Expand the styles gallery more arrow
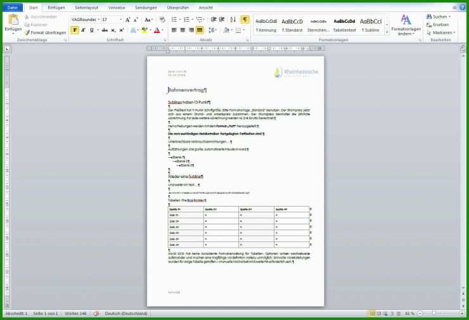Image resolution: width=469 pixels, height=320 pixels. coord(387,32)
